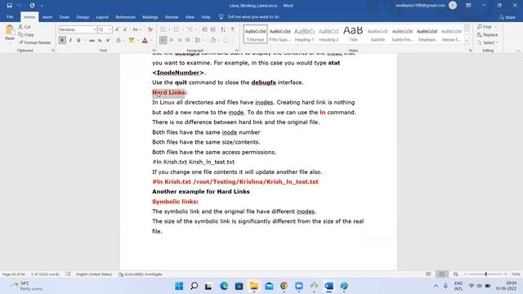This screenshot has width=523, height=294.
Task: Center align the text
Action: pyautogui.click(x=171, y=40)
